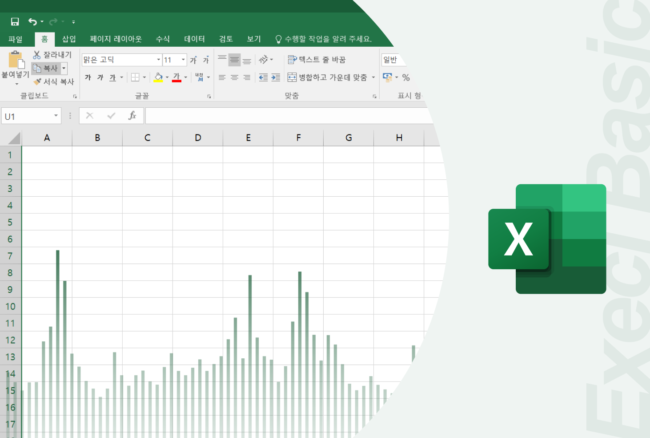Click the Save icon in quick access toolbar
Image resolution: width=650 pixels, height=438 pixels.
15,21
